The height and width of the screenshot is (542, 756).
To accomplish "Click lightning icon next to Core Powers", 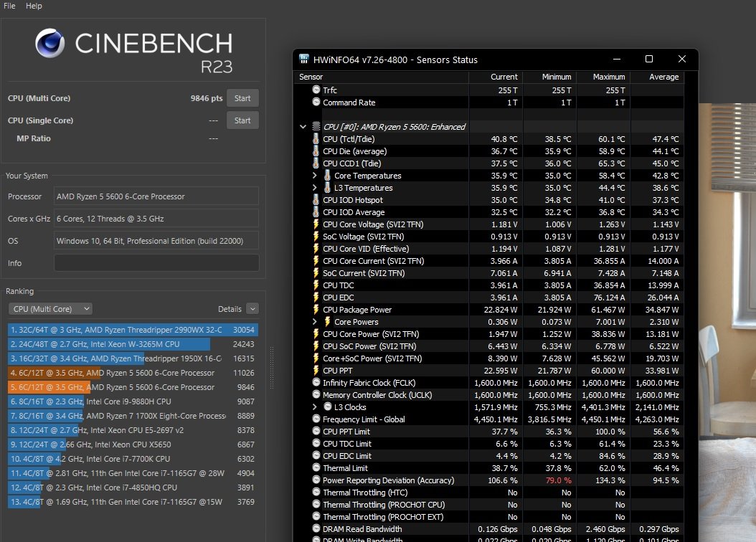I will (327, 321).
